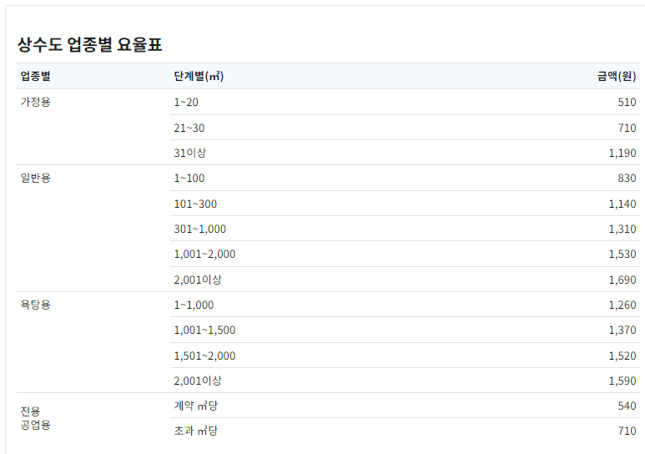Click the amount '1,190'

622,153
